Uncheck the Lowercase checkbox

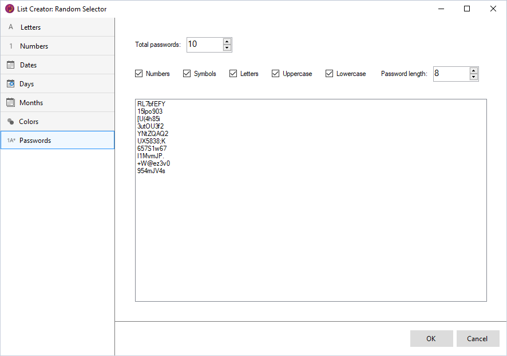[x=329, y=74]
